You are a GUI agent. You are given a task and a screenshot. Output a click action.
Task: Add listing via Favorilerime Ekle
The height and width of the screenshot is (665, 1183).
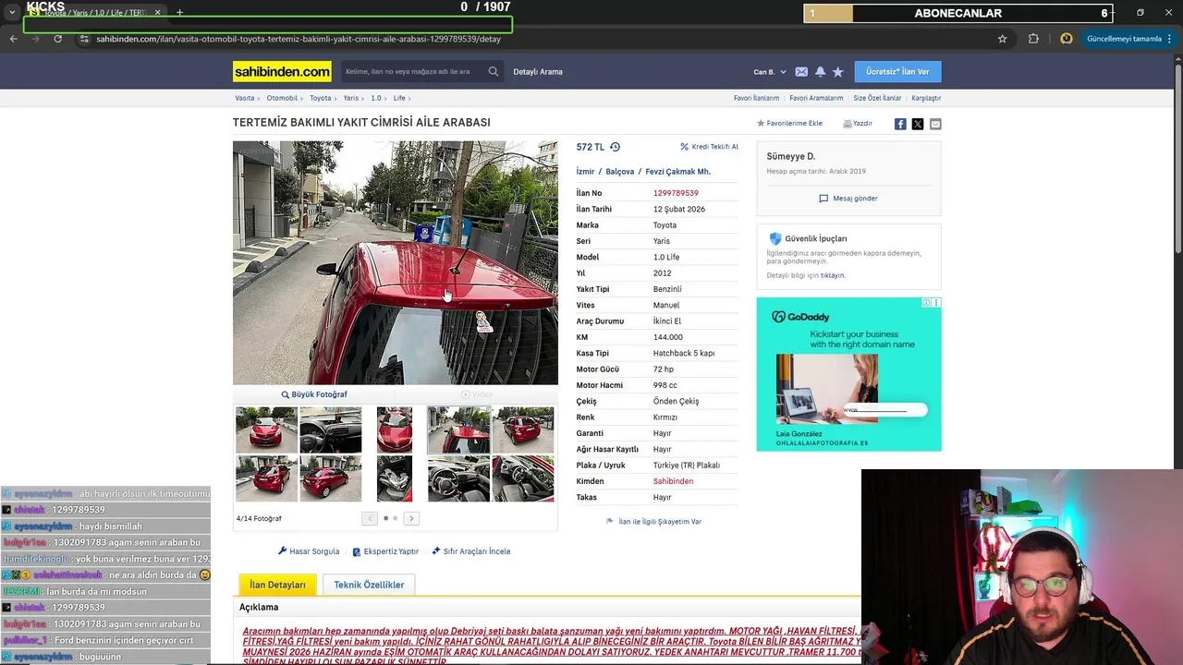coord(789,123)
